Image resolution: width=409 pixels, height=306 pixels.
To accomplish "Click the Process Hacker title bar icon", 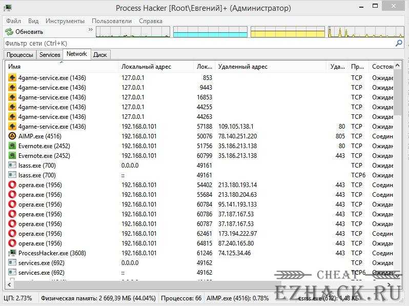I will 8,8.
